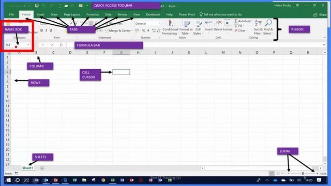The image size is (331, 186).
Task: Select column header K
Action: [x=189, y=53]
